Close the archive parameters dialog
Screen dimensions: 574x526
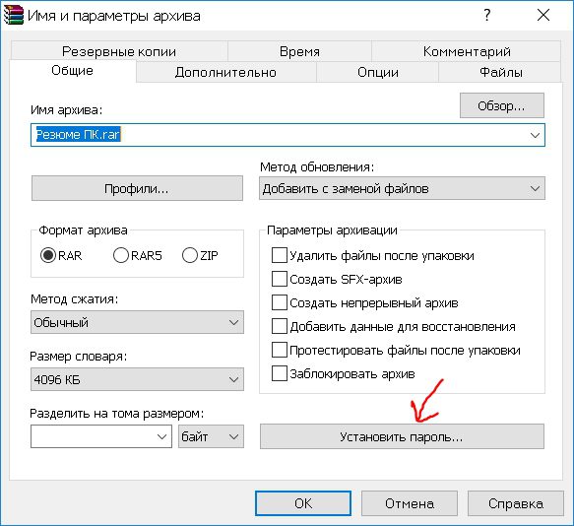pyautogui.click(x=543, y=16)
